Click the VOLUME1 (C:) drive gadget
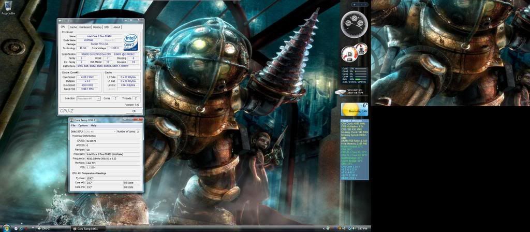This screenshot has width=530, height=232. click(351, 92)
